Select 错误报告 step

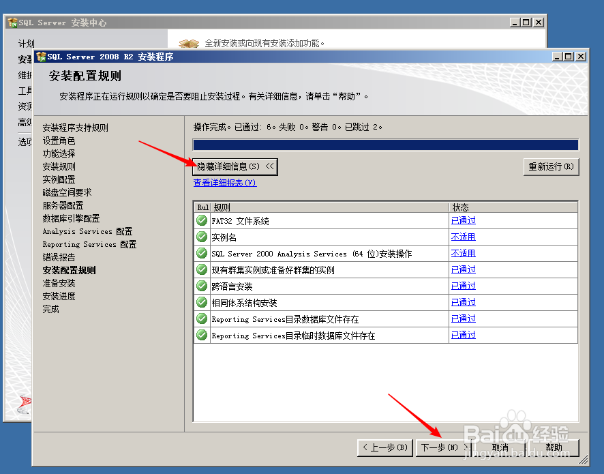[x=59, y=257]
